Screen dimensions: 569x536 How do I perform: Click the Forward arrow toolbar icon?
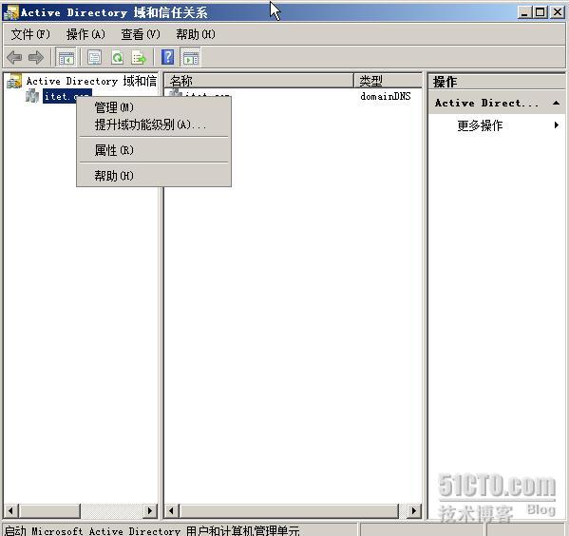tap(36, 57)
